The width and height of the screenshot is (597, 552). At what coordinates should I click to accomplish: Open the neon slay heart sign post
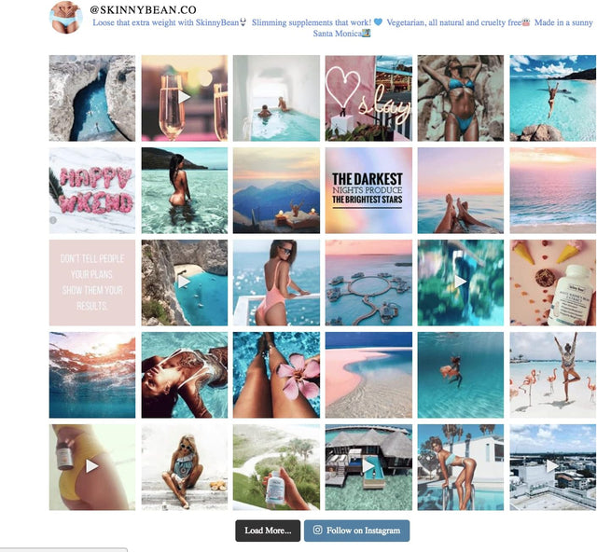[368, 98]
